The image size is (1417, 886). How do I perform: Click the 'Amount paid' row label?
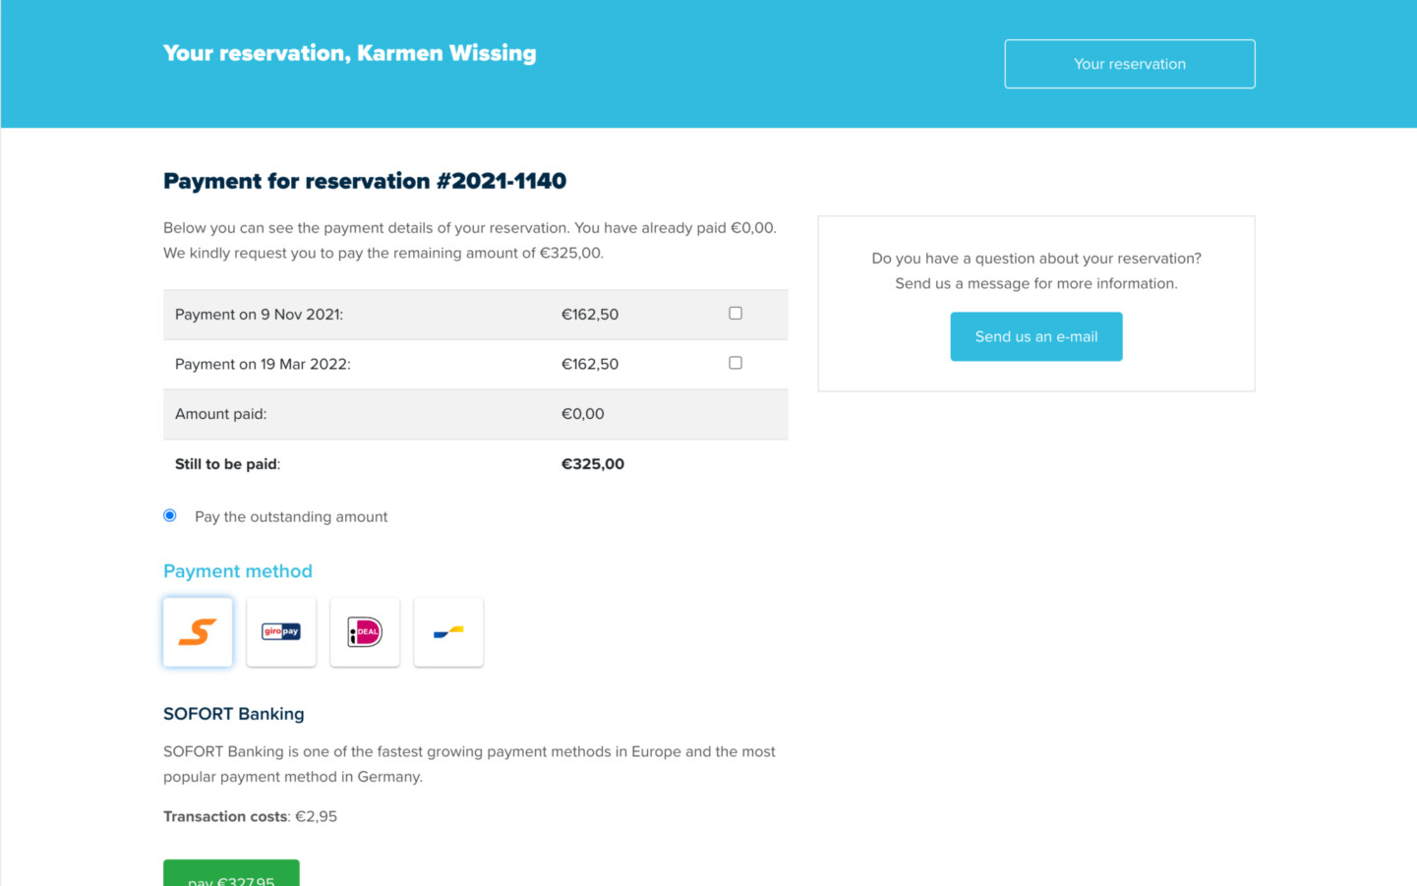tap(220, 414)
